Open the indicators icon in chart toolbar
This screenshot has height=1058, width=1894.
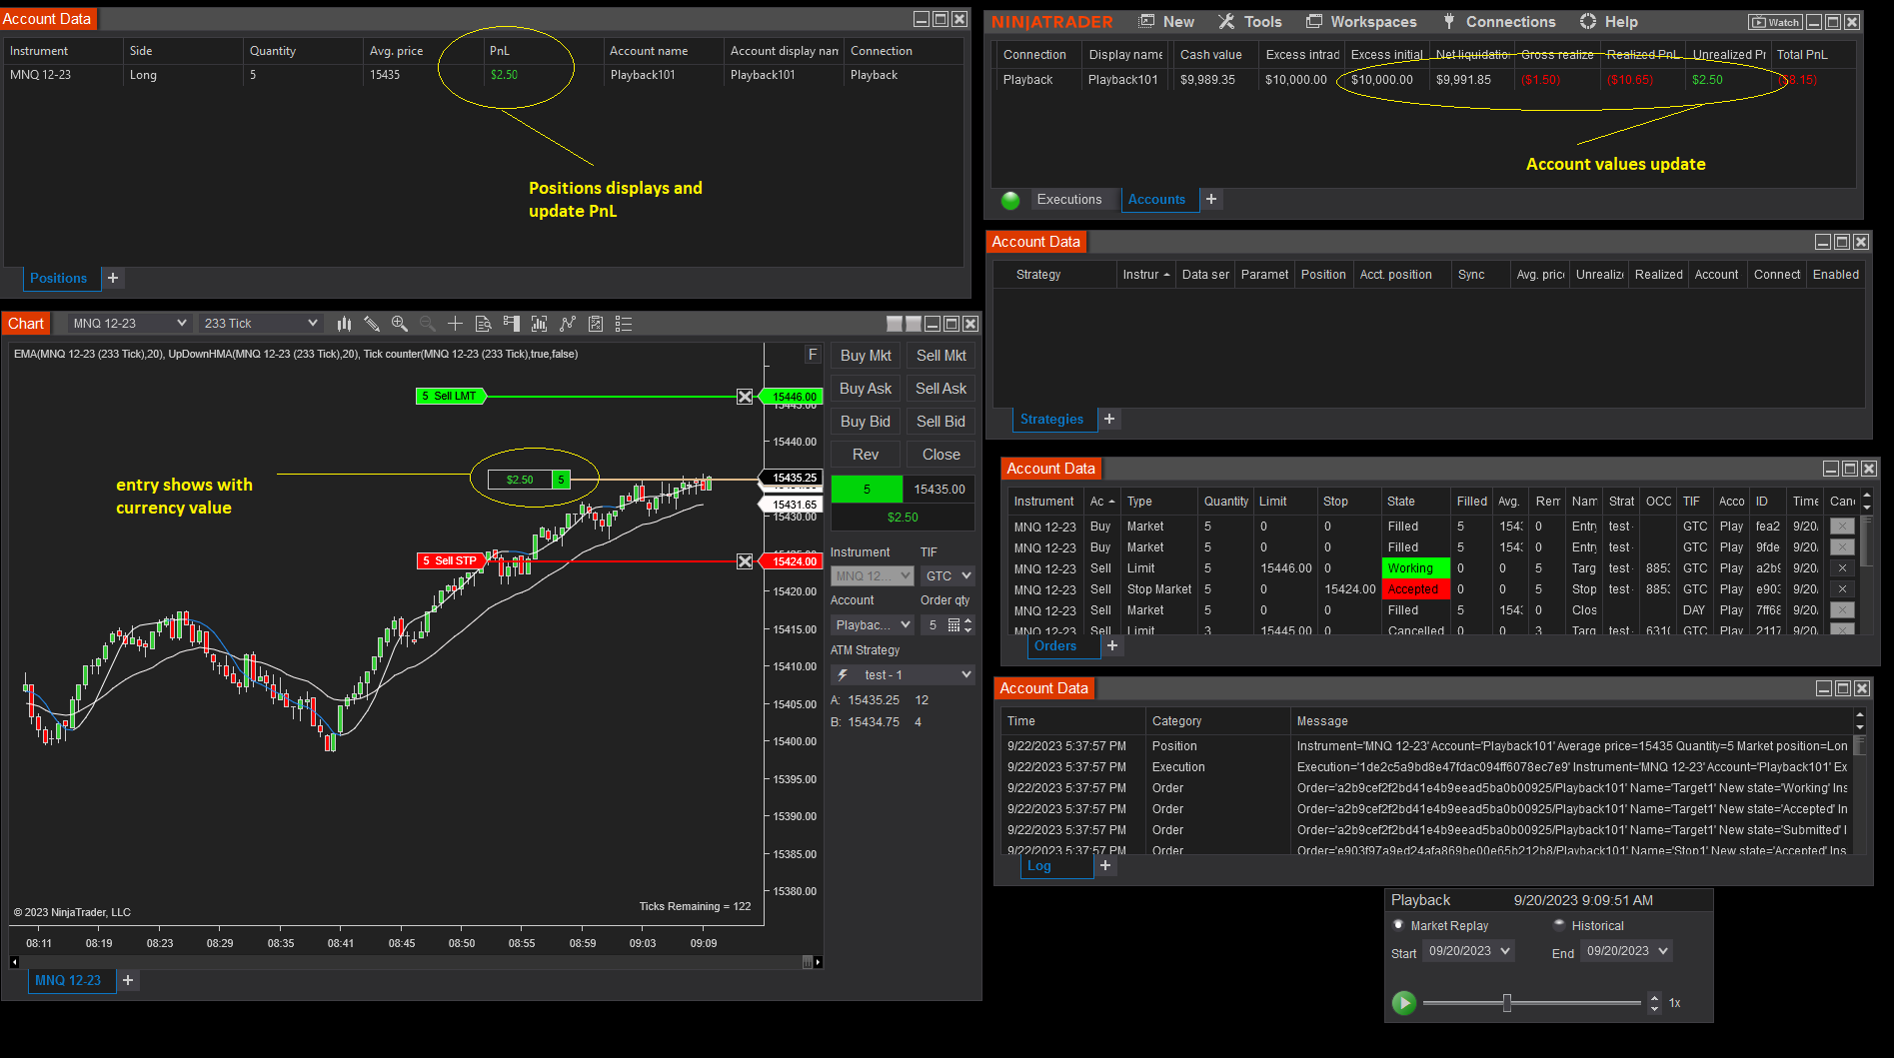[568, 324]
